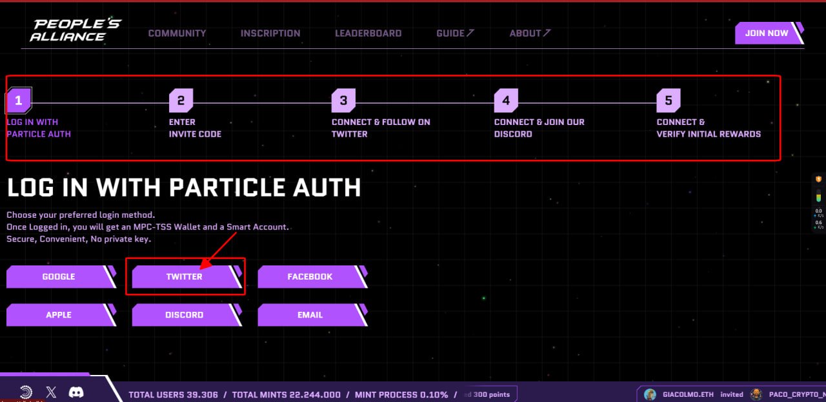The width and height of the screenshot is (826, 402).
Task: Log in with Discord button
Action: [x=186, y=315]
